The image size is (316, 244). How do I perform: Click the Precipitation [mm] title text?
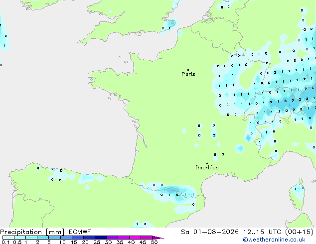click(x=32, y=232)
